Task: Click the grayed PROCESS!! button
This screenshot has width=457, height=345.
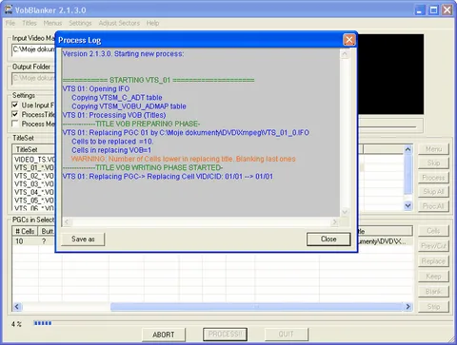Action: 225,335
